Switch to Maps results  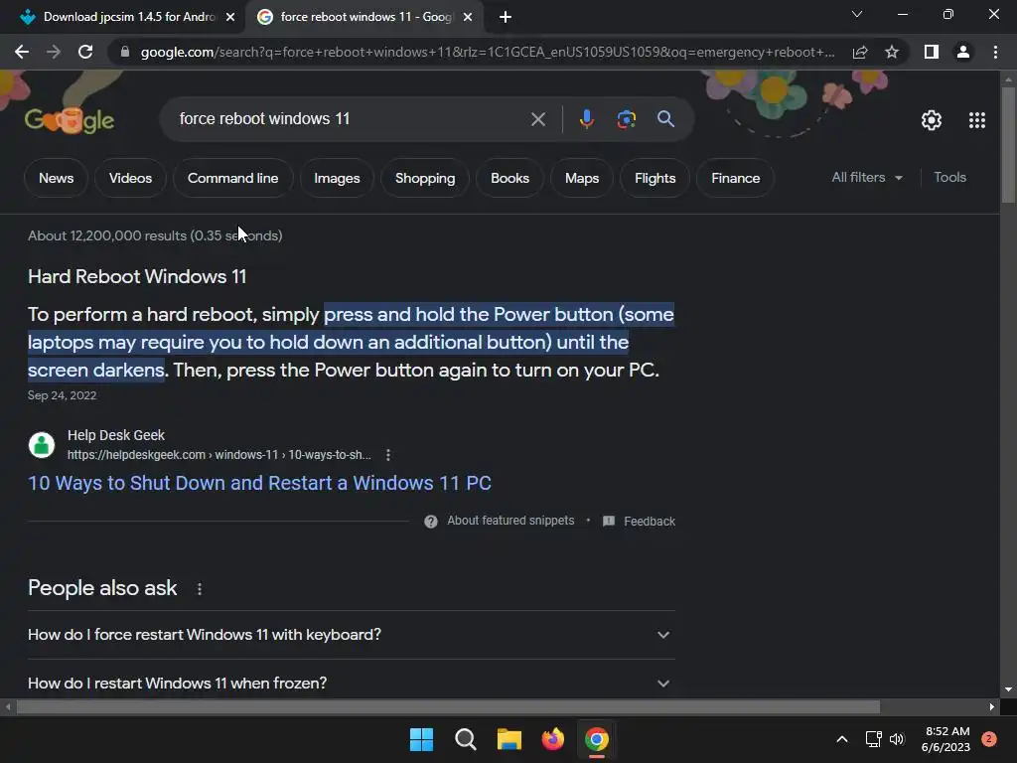(582, 178)
